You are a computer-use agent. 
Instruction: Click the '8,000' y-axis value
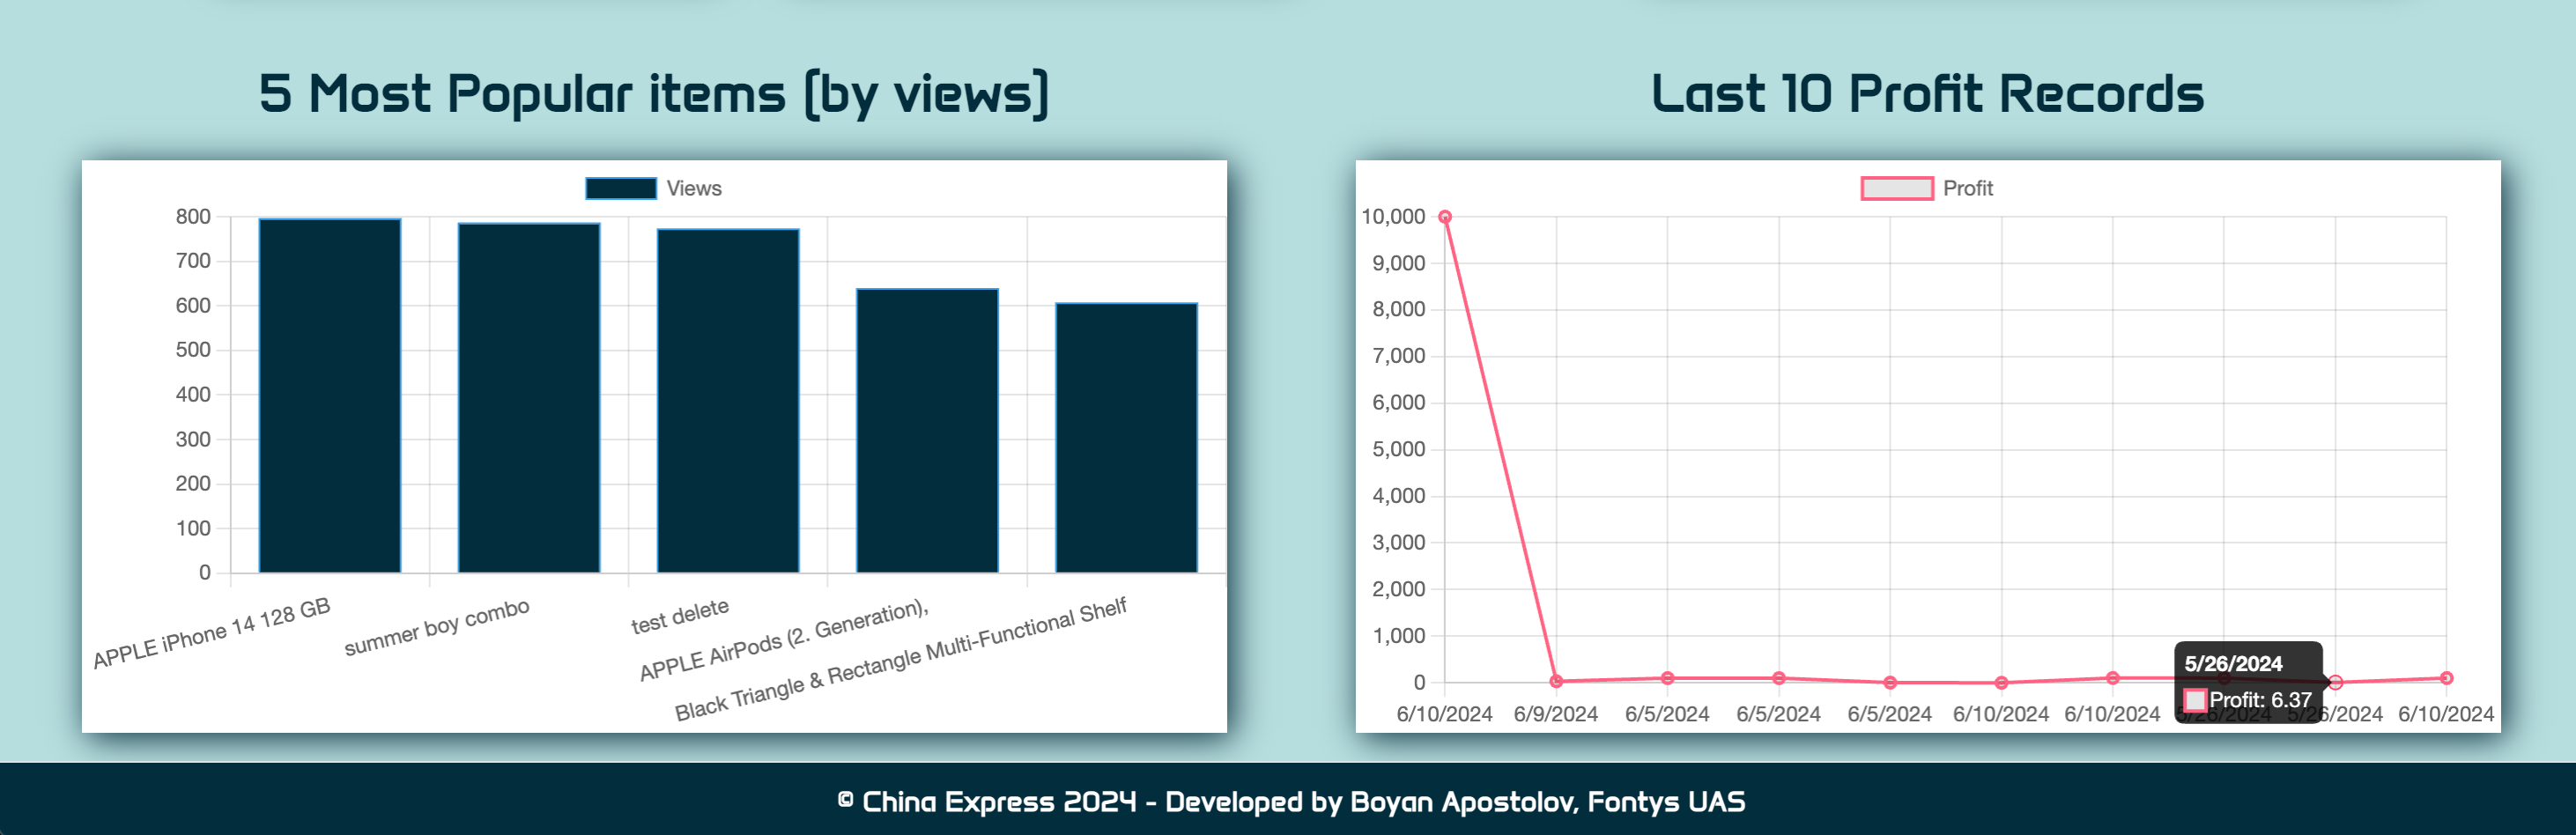(x=1399, y=309)
